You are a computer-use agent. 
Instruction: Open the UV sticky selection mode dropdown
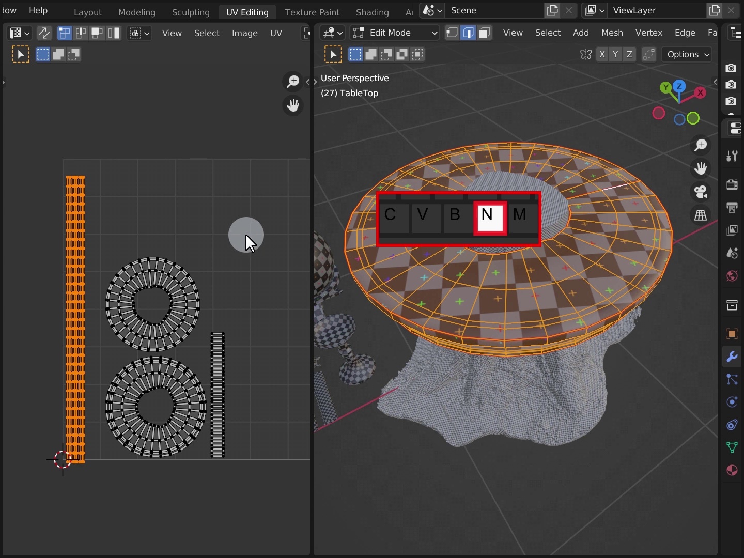tap(139, 33)
